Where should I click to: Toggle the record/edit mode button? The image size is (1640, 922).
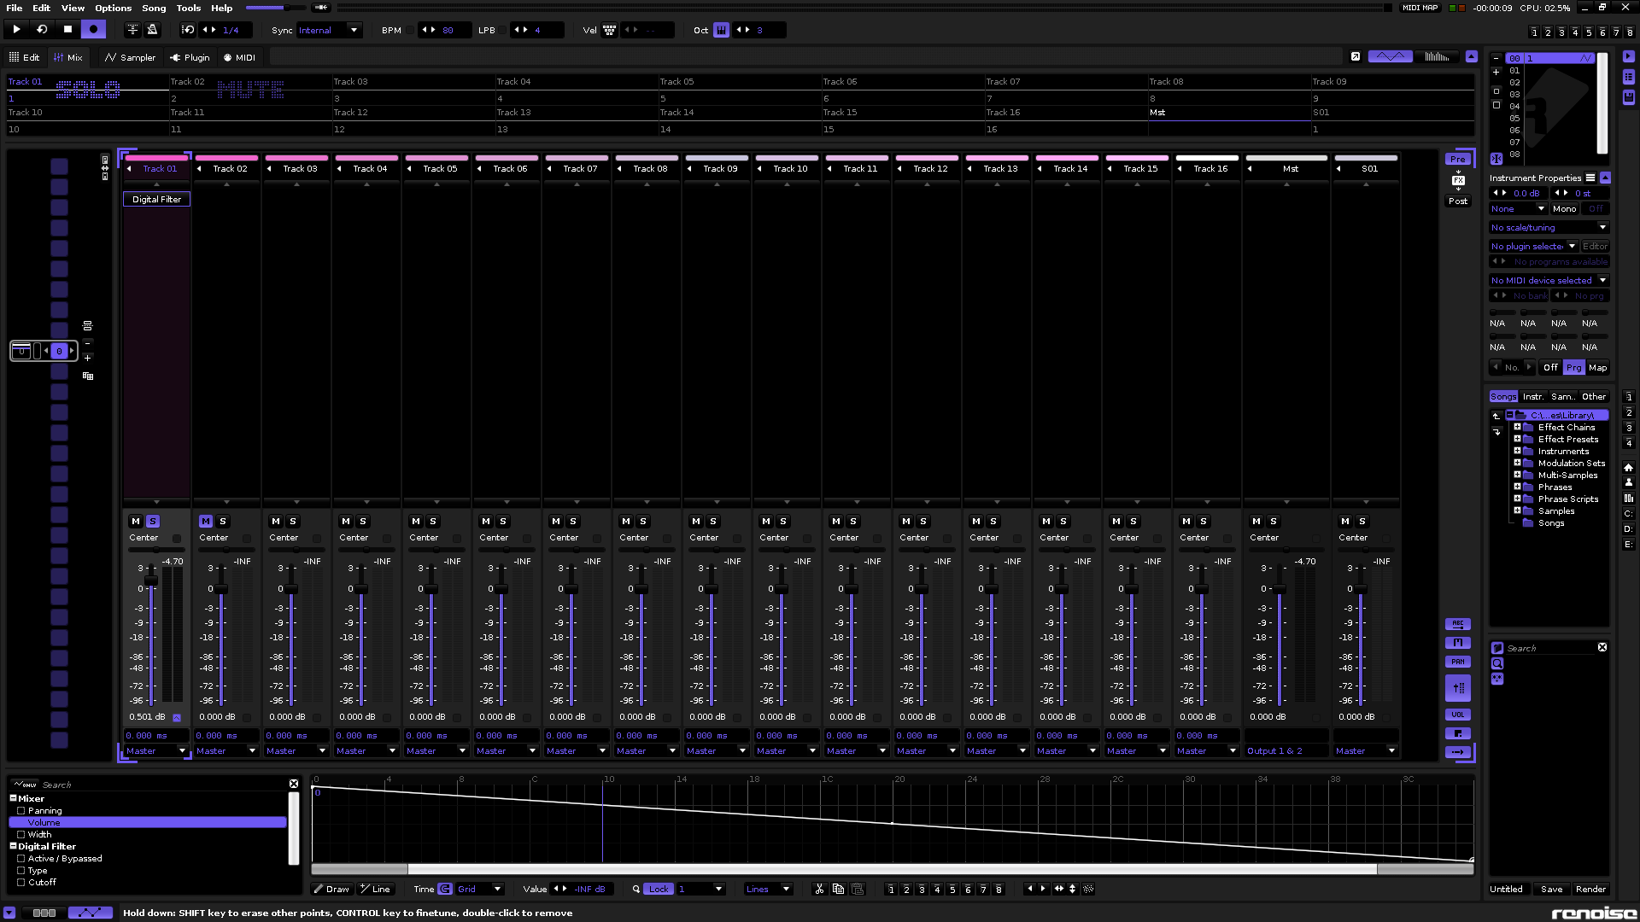pyautogui.click(x=93, y=30)
